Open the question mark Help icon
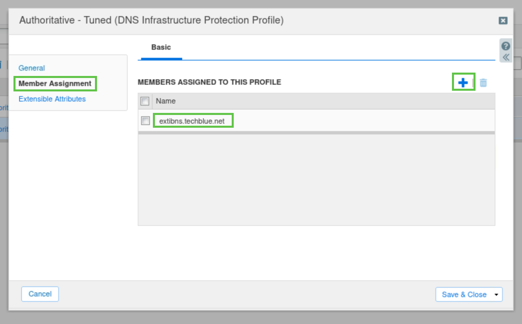Image resolution: width=522 pixels, height=324 pixels. [505, 46]
